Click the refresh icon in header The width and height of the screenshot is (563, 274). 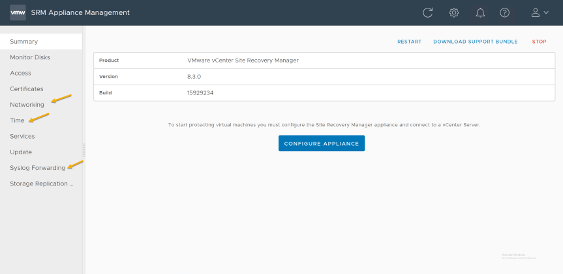(x=428, y=12)
